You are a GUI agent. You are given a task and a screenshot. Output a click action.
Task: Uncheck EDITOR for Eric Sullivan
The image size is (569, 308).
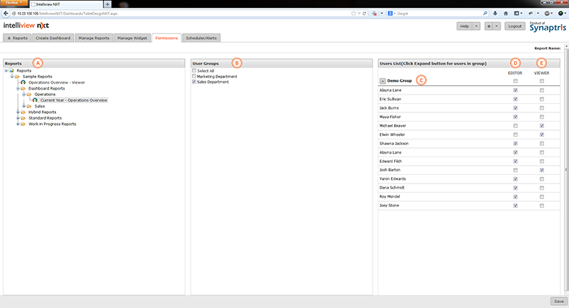[x=515, y=99]
